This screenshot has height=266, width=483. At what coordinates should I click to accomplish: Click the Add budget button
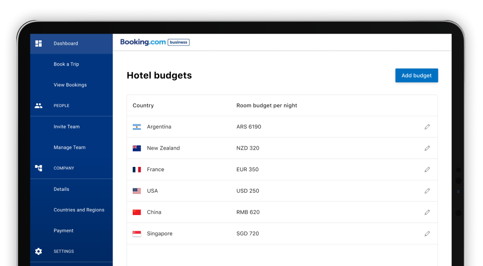tap(416, 76)
